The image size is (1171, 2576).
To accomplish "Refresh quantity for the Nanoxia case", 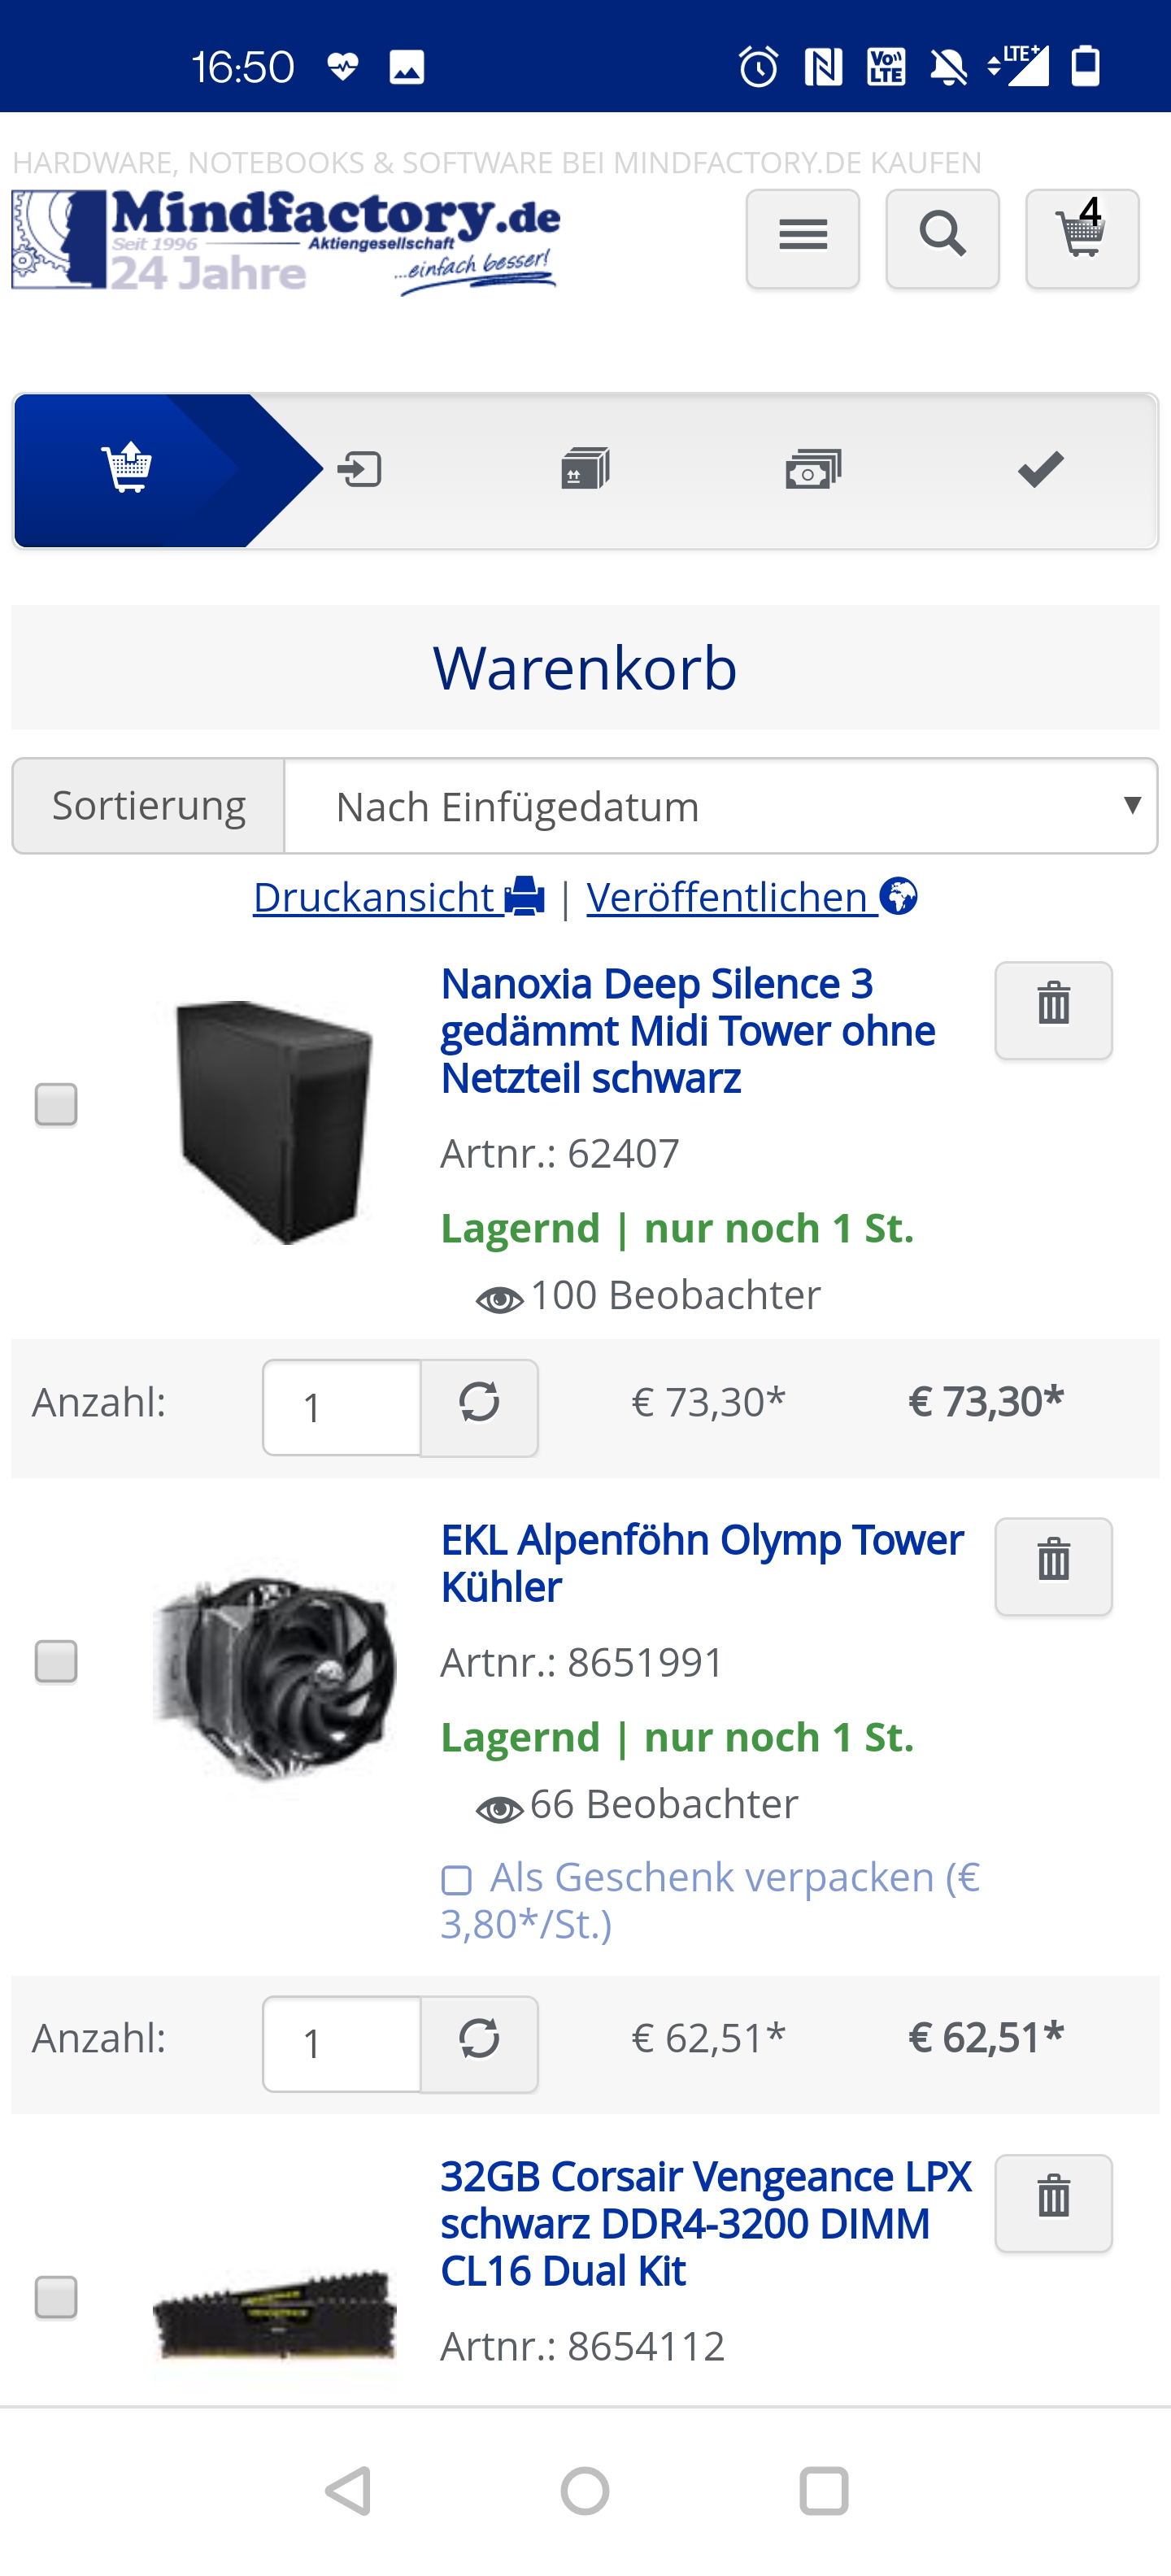I will [x=479, y=1407].
